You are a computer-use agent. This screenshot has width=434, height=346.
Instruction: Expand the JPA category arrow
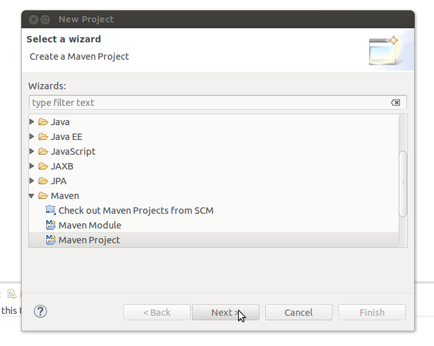[x=32, y=181]
